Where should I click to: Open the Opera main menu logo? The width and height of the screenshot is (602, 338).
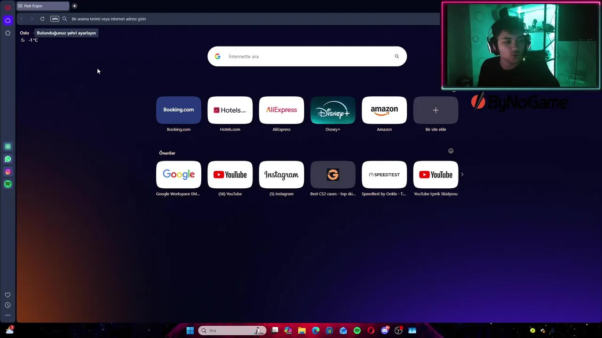[x=8, y=7]
